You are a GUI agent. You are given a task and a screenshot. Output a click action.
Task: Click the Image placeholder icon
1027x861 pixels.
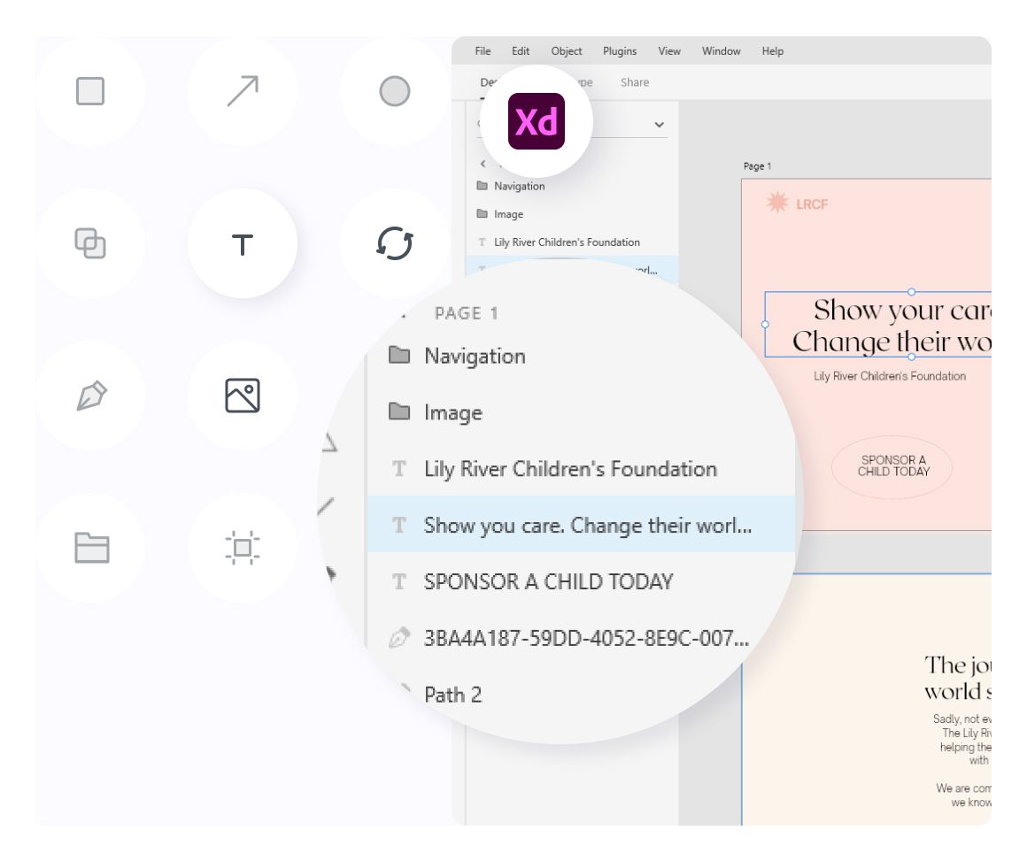click(x=243, y=396)
